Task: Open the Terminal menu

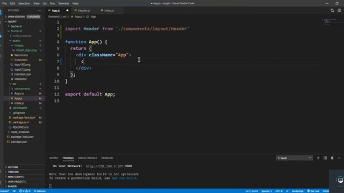Action: [63, 3]
